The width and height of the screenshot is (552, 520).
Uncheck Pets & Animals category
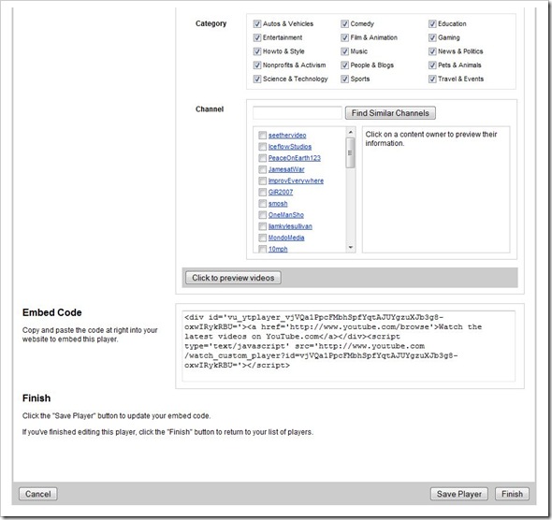[x=432, y=65]
